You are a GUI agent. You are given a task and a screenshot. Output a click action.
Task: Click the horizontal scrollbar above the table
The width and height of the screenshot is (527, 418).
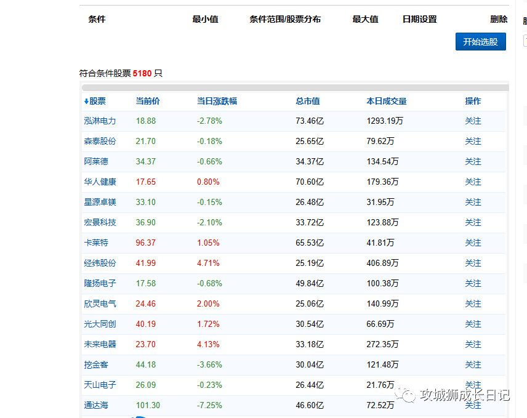[294, 87]
